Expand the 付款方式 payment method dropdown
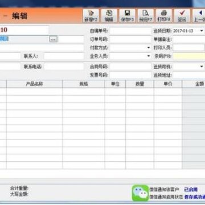Image resolution: width=205 pixels, height=205 pixels. point(149,48)
